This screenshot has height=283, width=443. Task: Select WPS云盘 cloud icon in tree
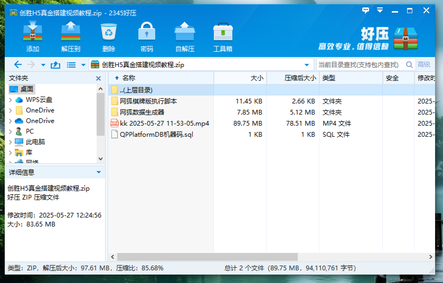click(19, 100)
